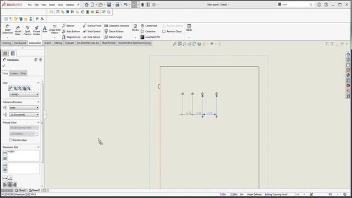Switch to the Sketch tab
Screen dimensions: 352x198
point(47,43)
